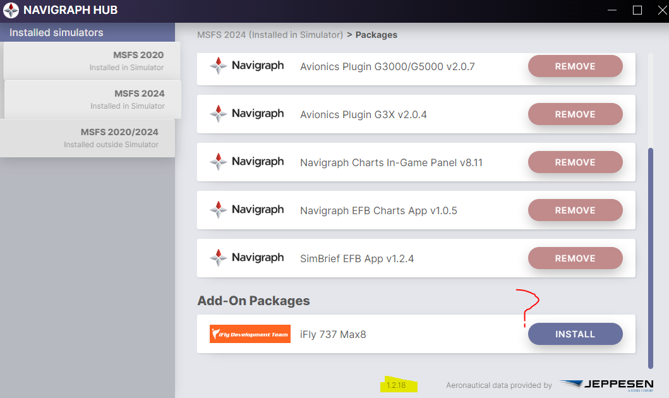Image resolution: width=669 pixels, height=398 pixels.
Task: Click Navigraph logo beside EFB Charts App
Action: (x=246, y=210)
